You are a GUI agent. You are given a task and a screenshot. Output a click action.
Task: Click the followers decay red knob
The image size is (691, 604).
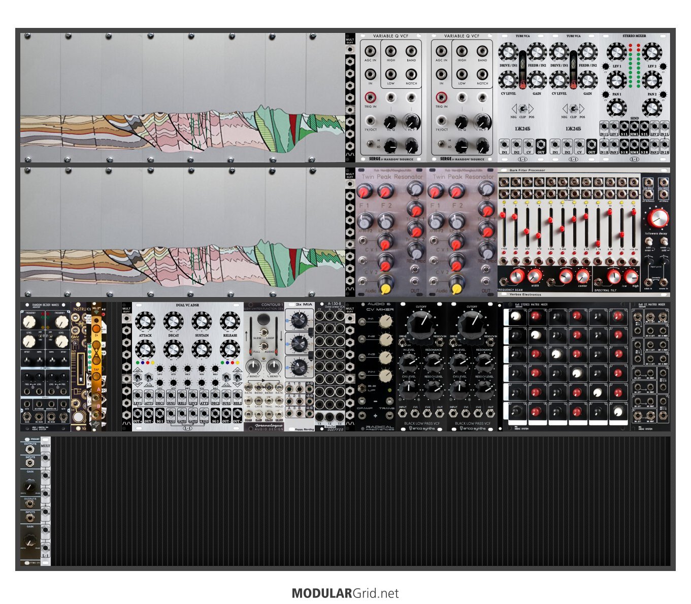657,219
